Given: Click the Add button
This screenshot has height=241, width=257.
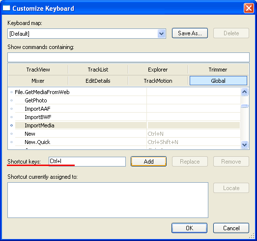Looking at the screenshot, I should pyautogui.click(x=149, y=162).
